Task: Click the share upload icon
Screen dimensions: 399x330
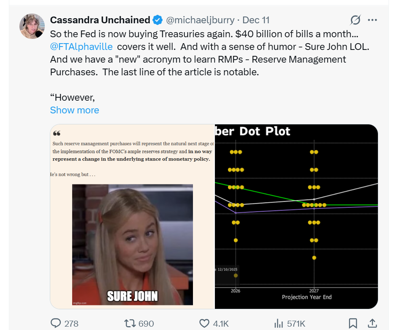Action: 372,324
